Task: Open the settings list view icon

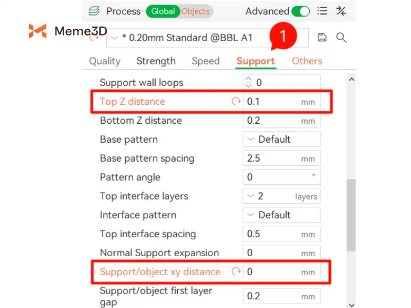Action: (322, 11)
